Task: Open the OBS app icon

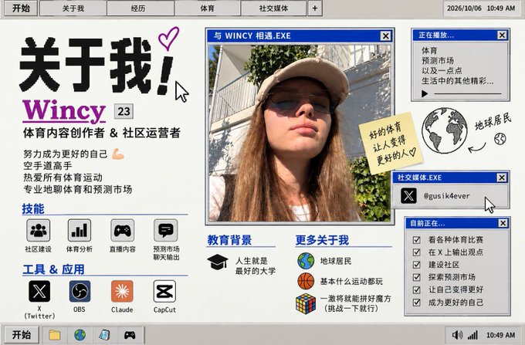Action: coord(80,291)
